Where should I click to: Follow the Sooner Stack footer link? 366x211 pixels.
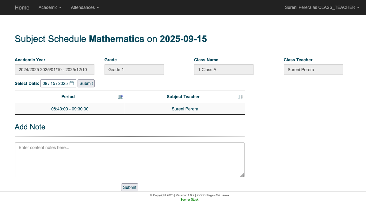click(x=189, y=200)
